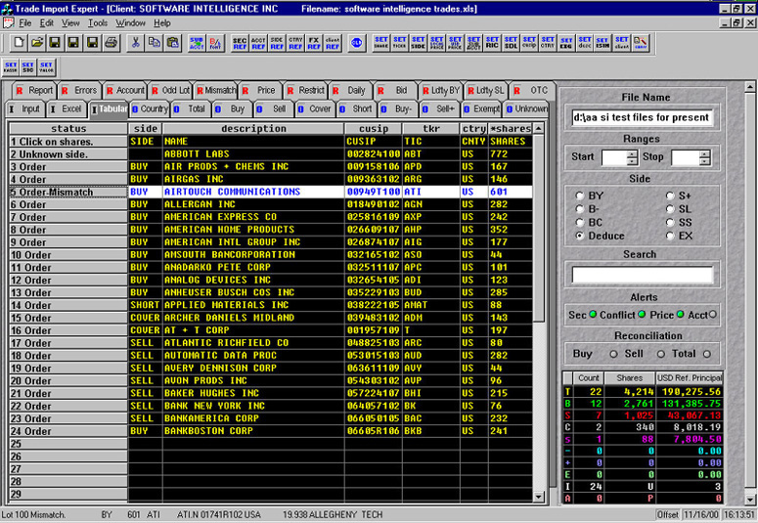
Task: Click the Cut scissors icon
Action: [x=136, y=43]
